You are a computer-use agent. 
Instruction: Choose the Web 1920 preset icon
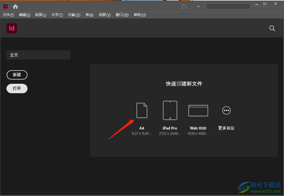198,111
